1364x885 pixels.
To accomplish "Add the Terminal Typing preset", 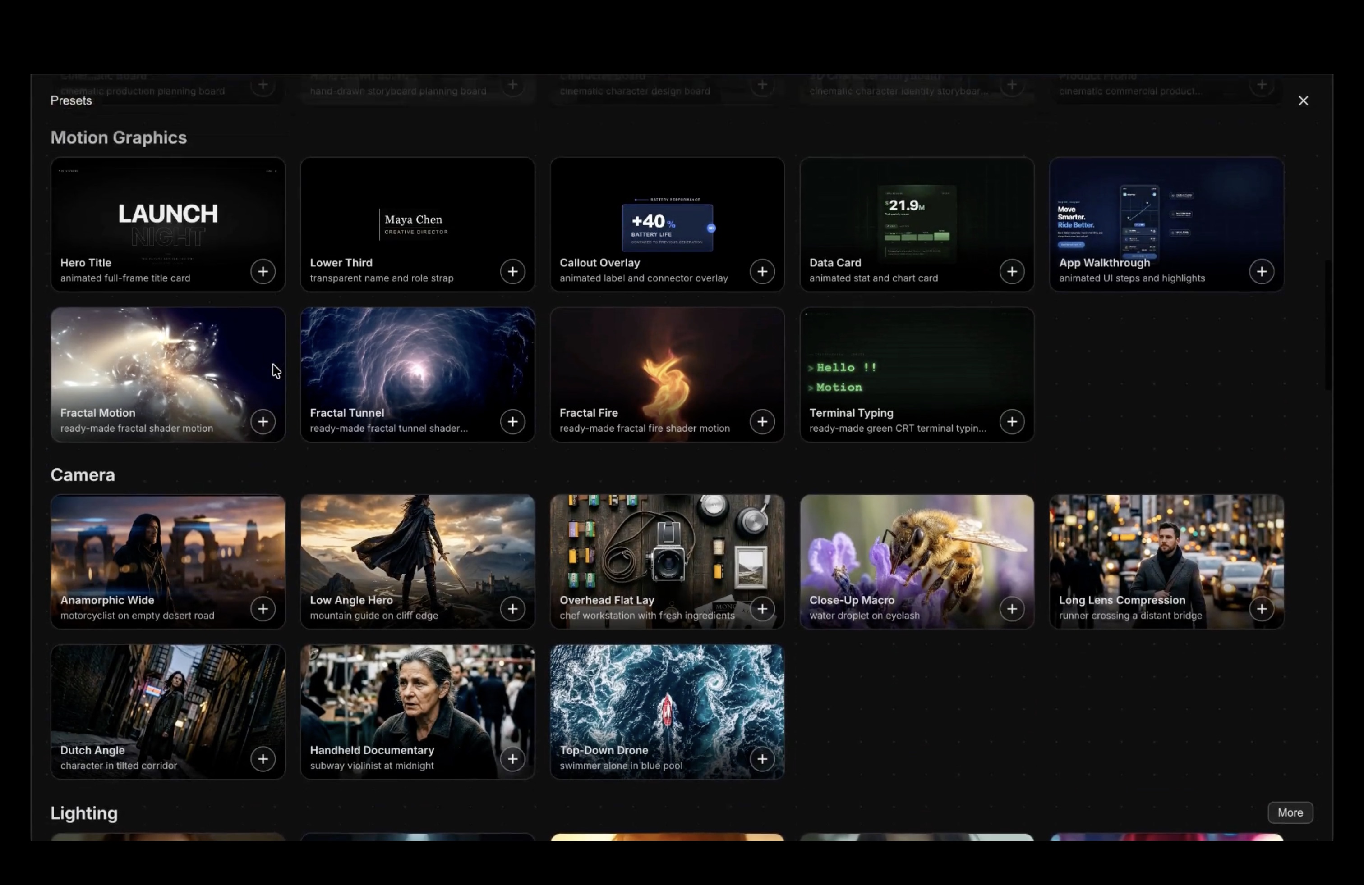I will coord(1012,422).
